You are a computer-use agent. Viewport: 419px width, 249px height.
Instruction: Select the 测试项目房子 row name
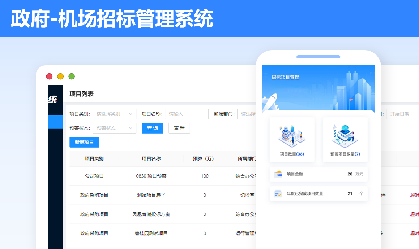[151, 195]
